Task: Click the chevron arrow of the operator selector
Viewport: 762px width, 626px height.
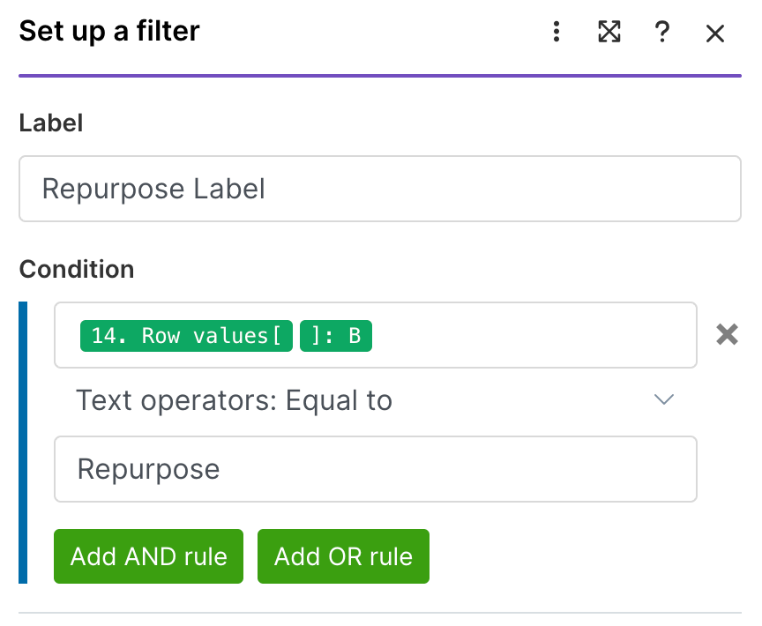Action: (x=664, y=400)
